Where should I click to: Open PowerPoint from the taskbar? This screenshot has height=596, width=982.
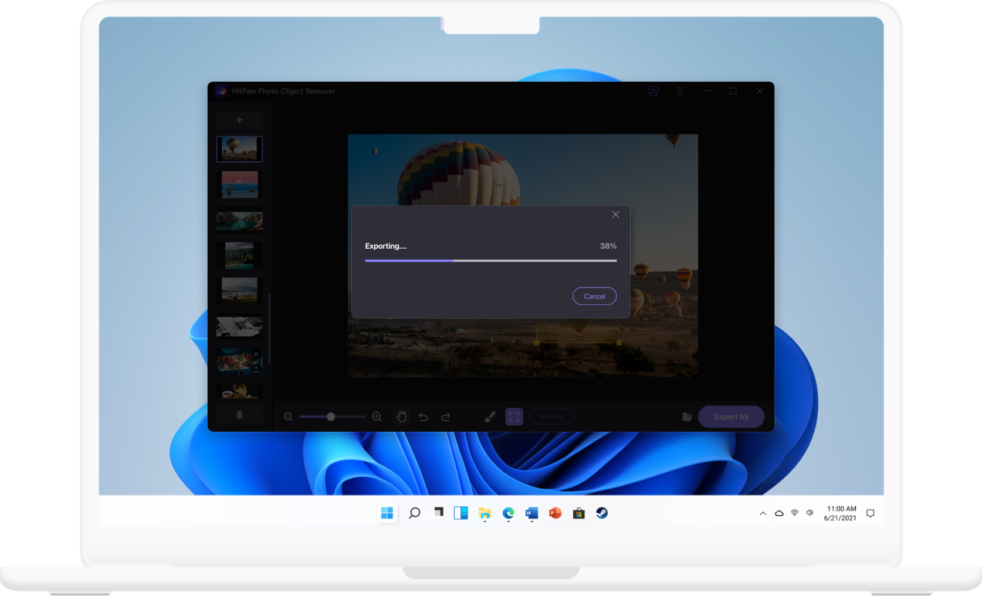[555, 513]
